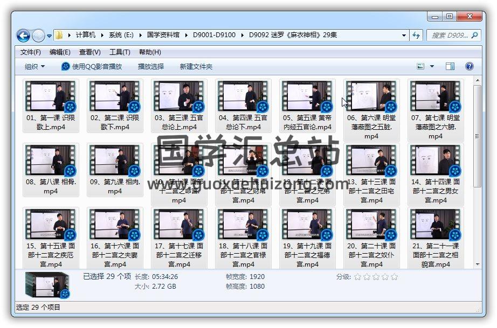Select video 15、第十五课 疾厄宫.mp4
The height and width of the screenshot is (328, 497).
pos(51,239)
